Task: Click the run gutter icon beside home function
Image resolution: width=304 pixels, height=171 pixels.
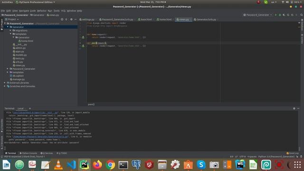Action: coord(83,37)
